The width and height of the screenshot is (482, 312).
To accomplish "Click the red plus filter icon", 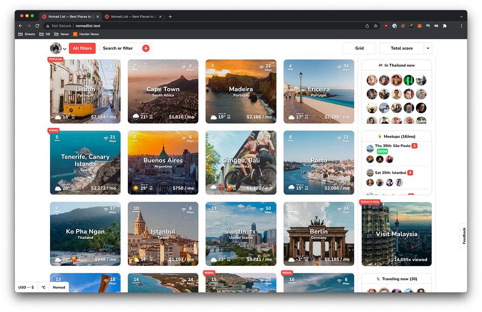I will [146, 48].
